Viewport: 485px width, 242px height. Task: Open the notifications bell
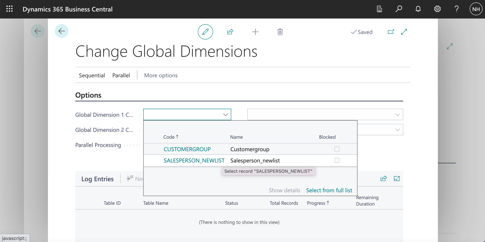(418, 9)
